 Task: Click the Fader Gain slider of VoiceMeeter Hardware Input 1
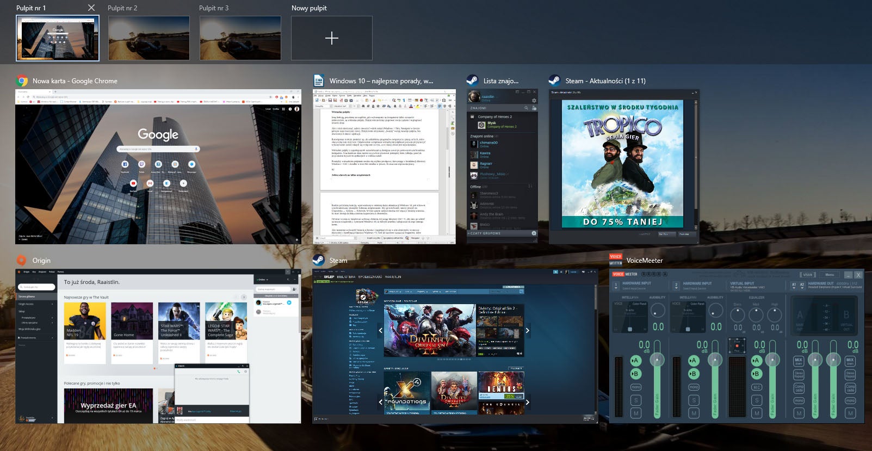click(657, 379)
